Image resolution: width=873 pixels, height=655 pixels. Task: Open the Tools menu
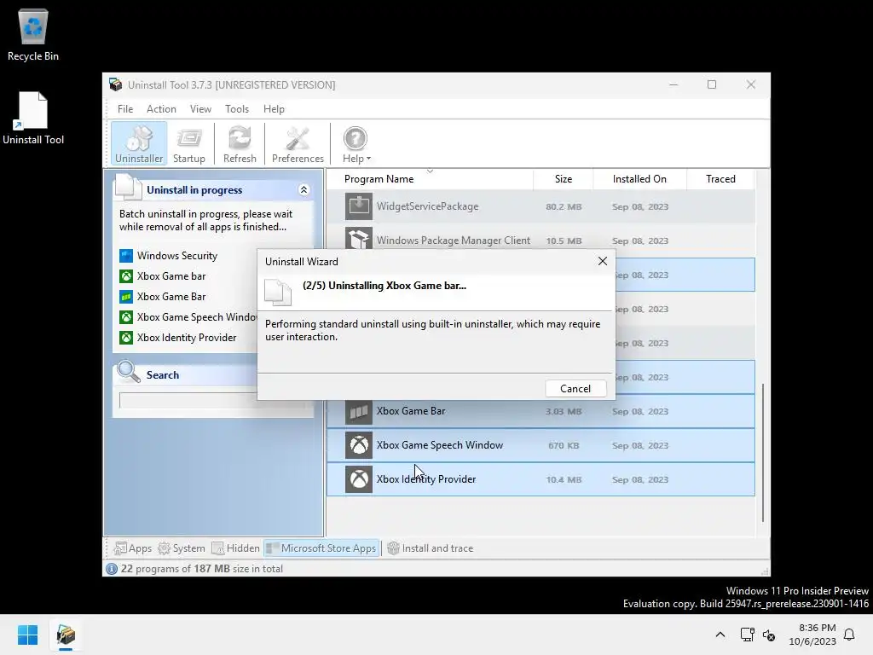tap(237, 109)
